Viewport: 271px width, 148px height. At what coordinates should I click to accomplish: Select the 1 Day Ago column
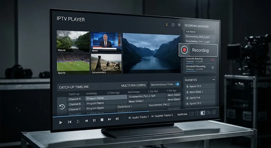pos(153,91)
